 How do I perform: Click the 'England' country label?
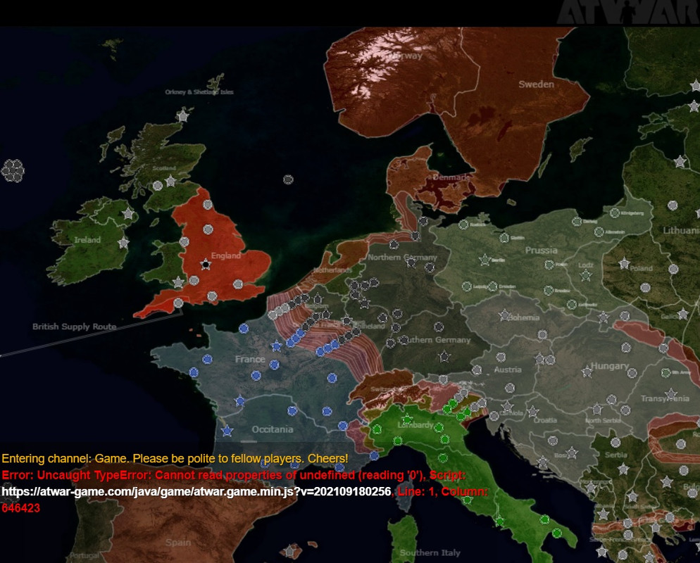[x=226, y=255]
